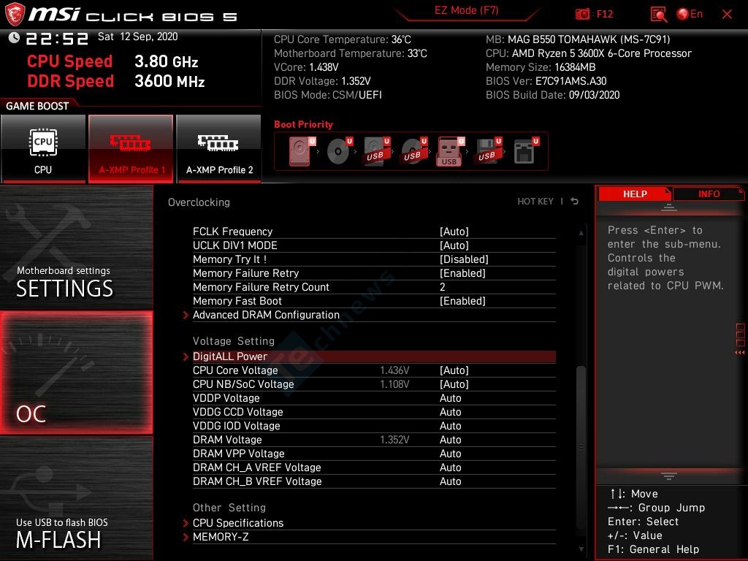748x561 pixels.
Task: Open the HOT KEY list
Action: click(x=535, y=202)
